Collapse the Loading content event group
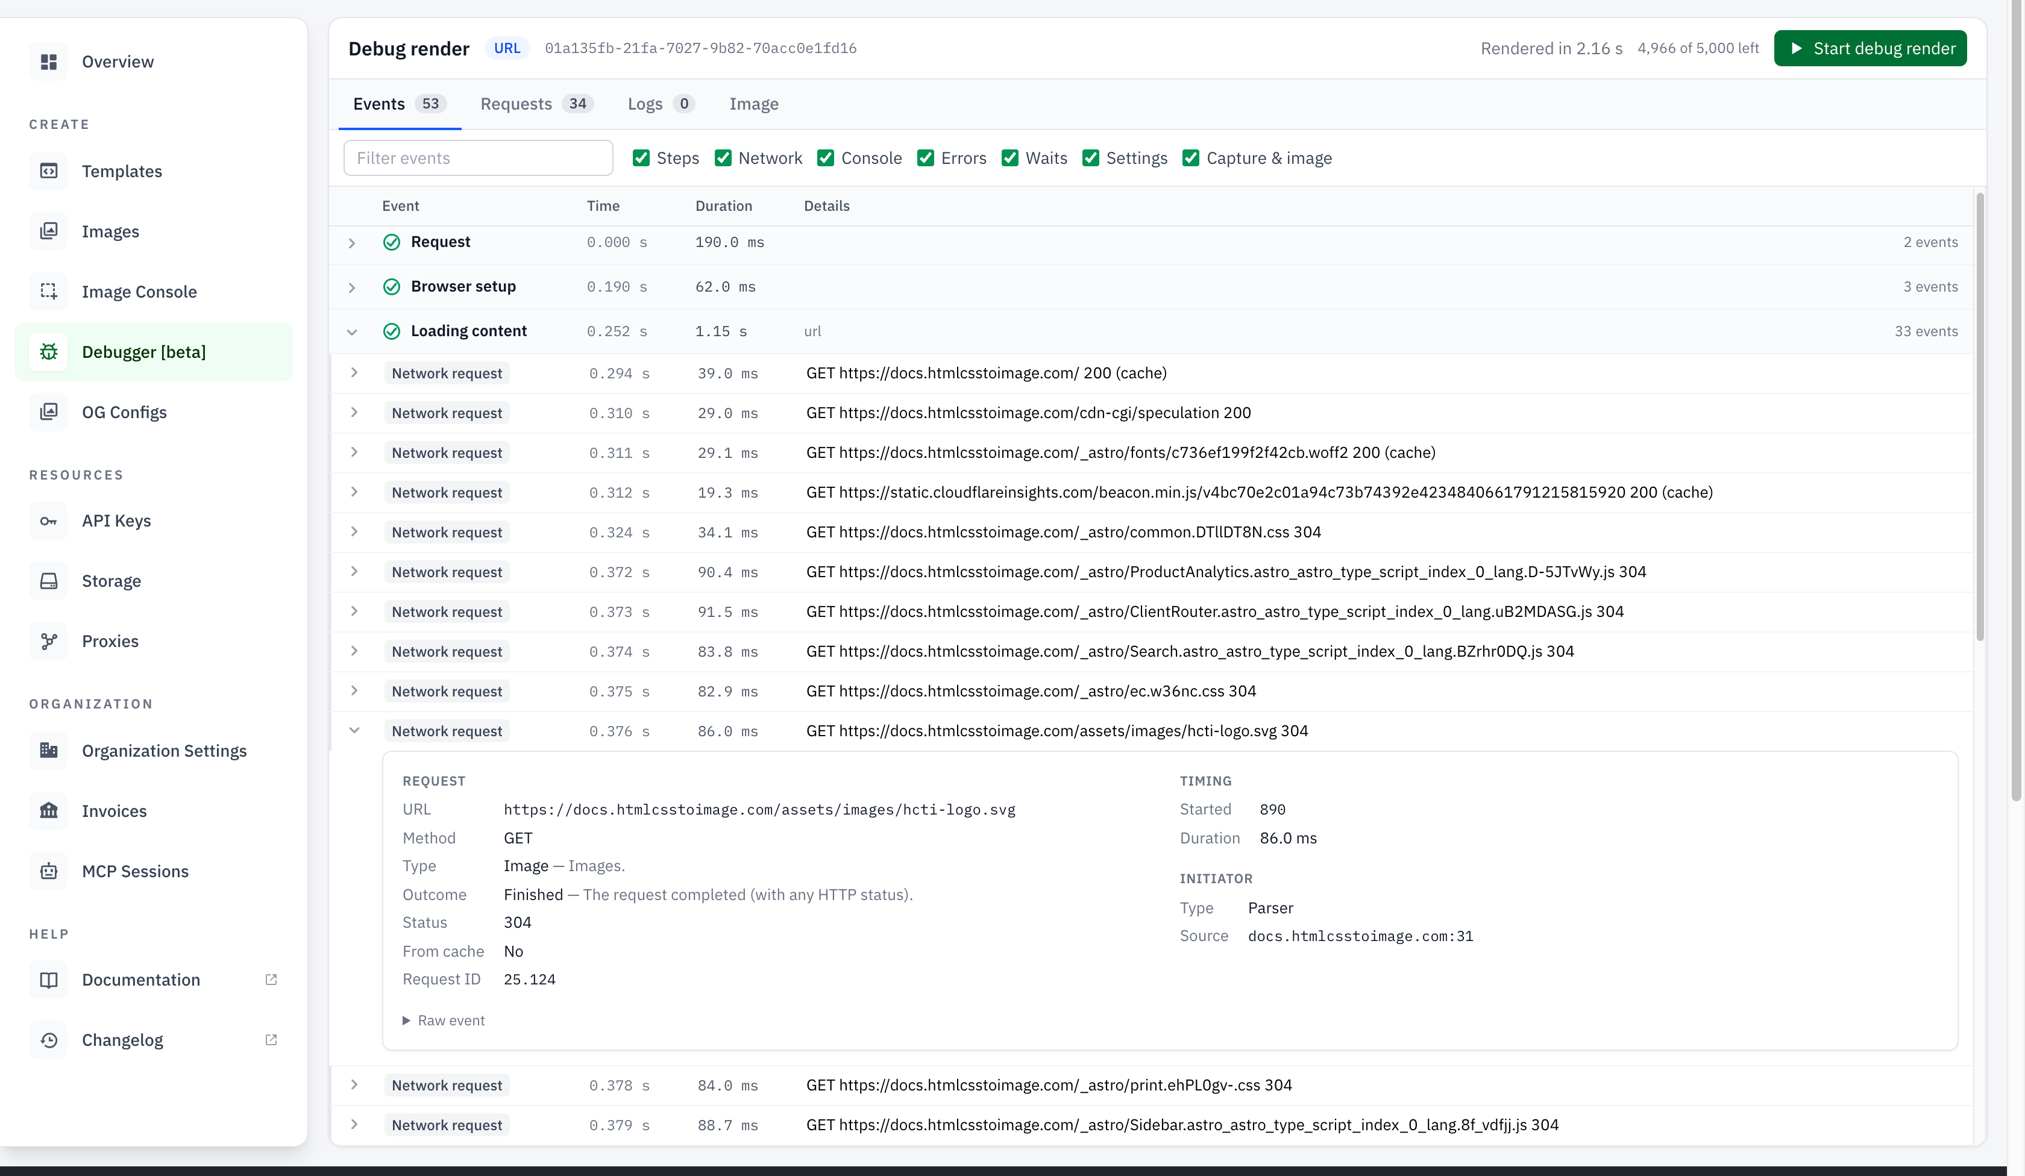The width and height of the screenshot is (2025, 1176). tap(352, 332)
